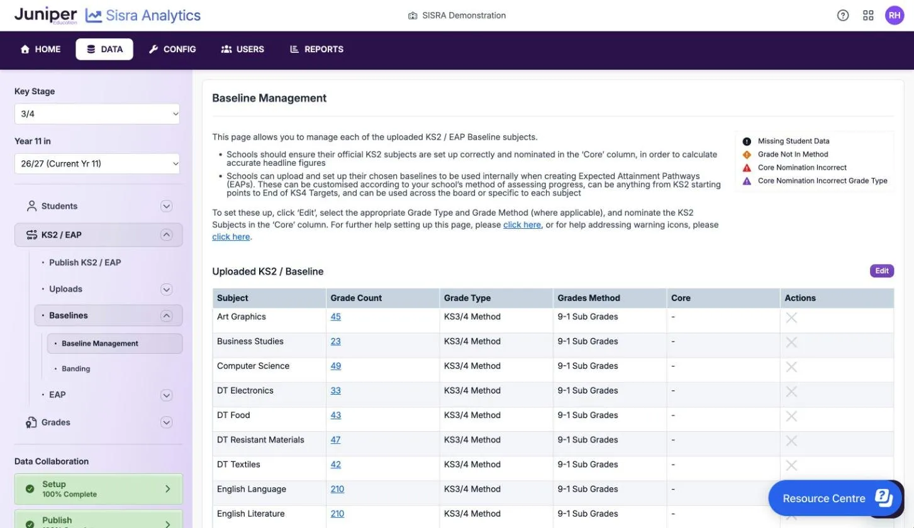The image size is (914, 528).
Task: Open the Art Graphics grade count 45
Action: tap(335, 317)
